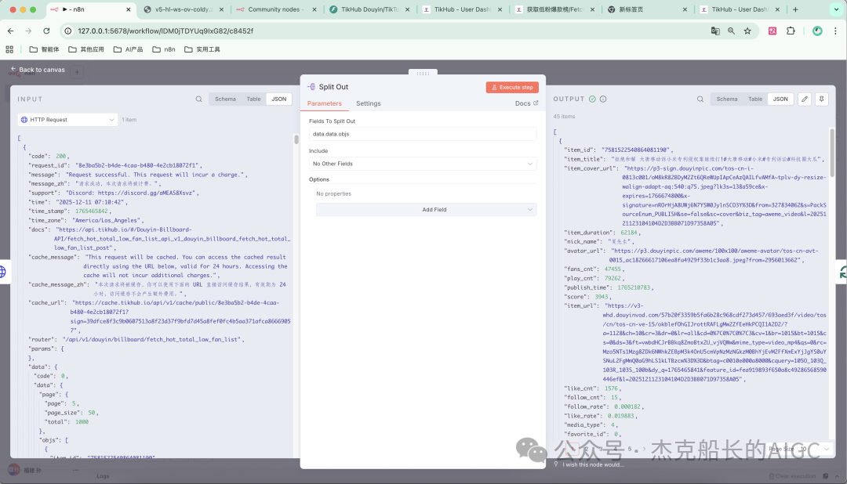Reload the current page
The width and height of the screenshot is (847, 484).
(x=46, y=31)
